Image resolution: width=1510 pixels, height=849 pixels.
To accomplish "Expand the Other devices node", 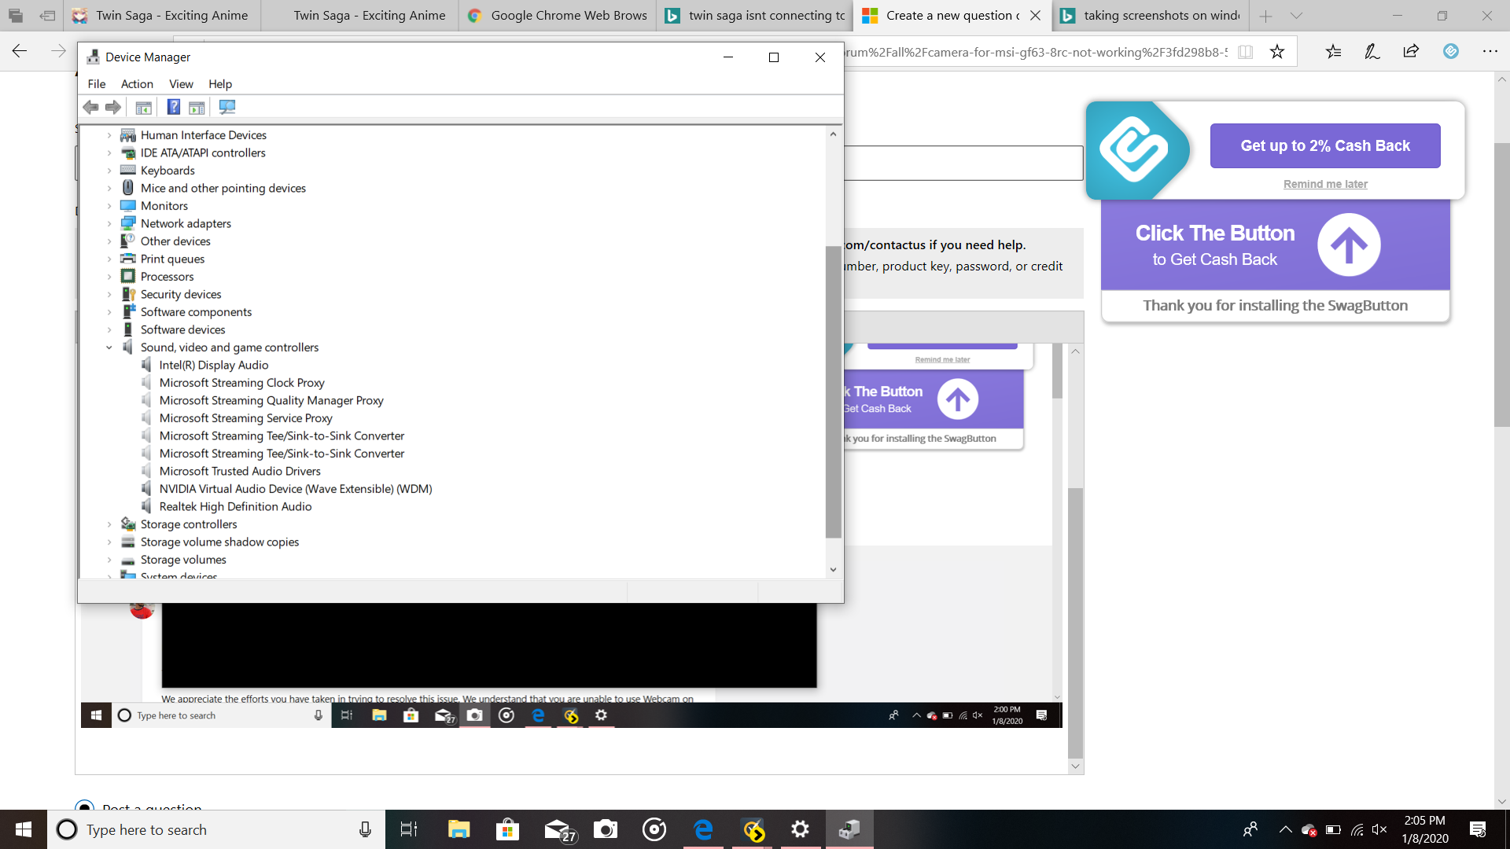I will [x=109, y=241].
